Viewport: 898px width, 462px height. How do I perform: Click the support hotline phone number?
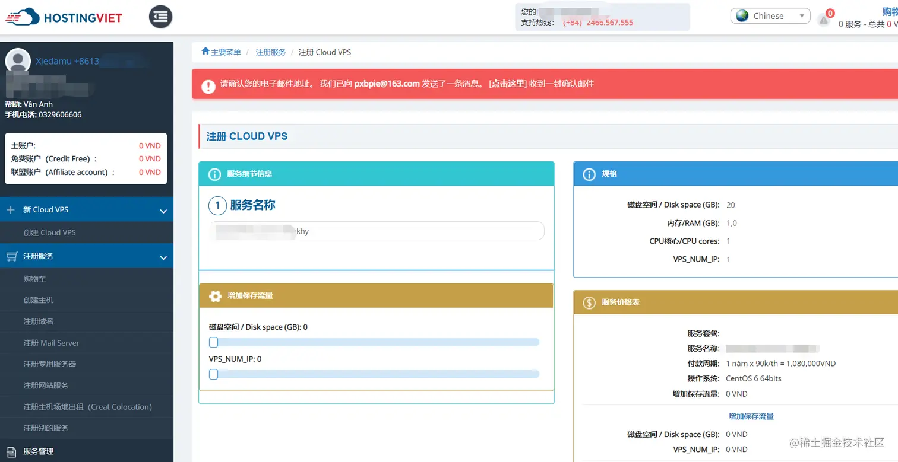click(x=598, y=23)
